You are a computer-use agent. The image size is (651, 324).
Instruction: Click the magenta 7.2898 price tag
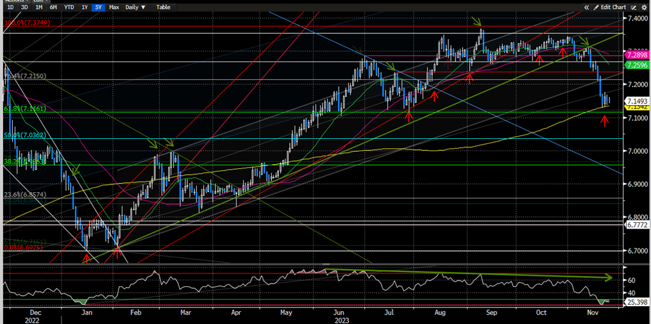(x=636, y=54)
